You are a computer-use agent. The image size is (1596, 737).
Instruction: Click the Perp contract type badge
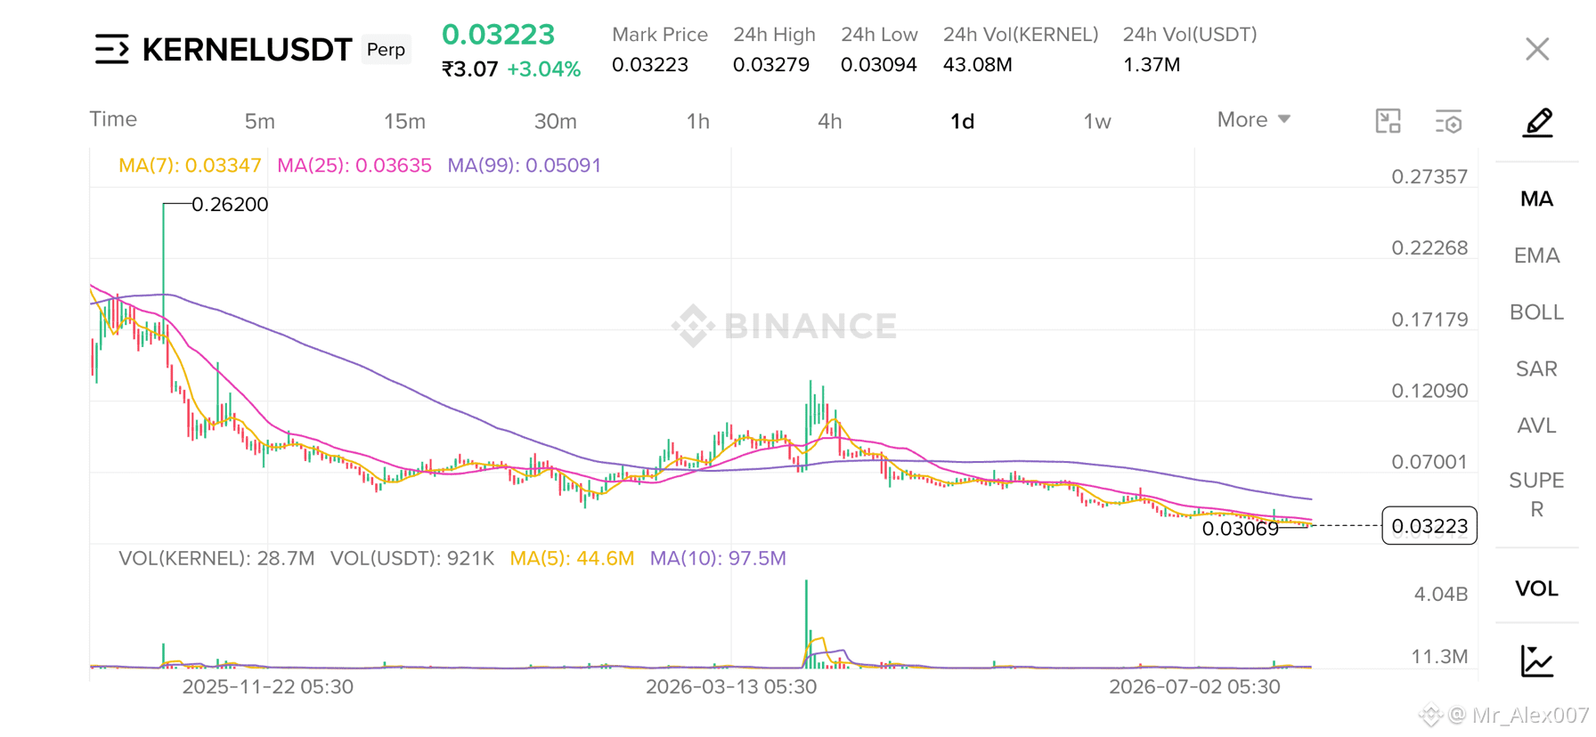pyautogui.click(x=387, y=50)
